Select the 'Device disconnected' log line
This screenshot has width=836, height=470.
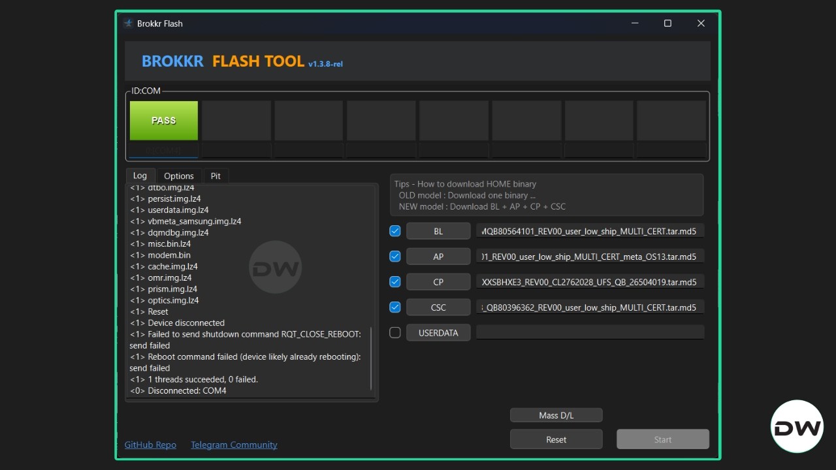coord(177,322)
